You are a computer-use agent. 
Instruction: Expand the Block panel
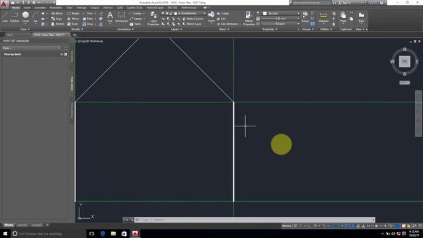click(x=224, y=29)
